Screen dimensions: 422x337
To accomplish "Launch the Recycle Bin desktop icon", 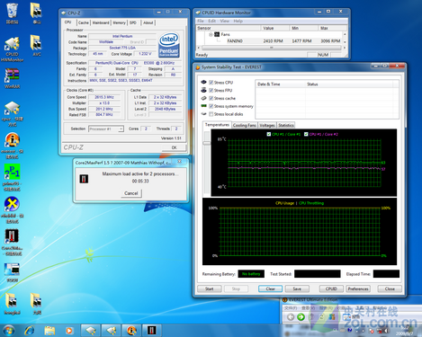I will 12,13.
